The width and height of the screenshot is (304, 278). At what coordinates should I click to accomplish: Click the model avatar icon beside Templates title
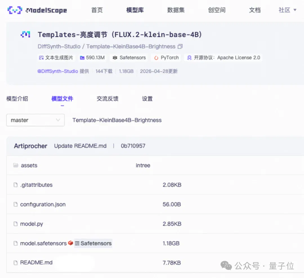tap(25, 34)
